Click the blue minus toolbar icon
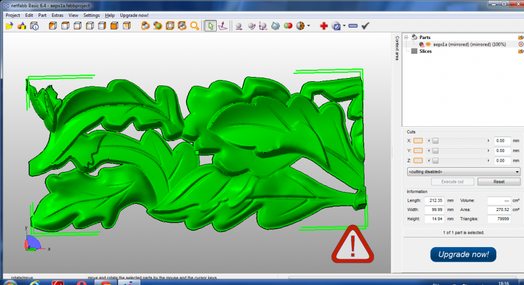 (x=353, y=26)
